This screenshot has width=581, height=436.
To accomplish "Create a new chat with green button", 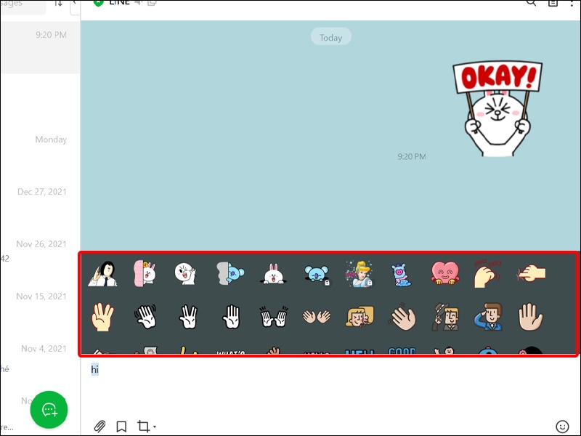I will (49, 410).
